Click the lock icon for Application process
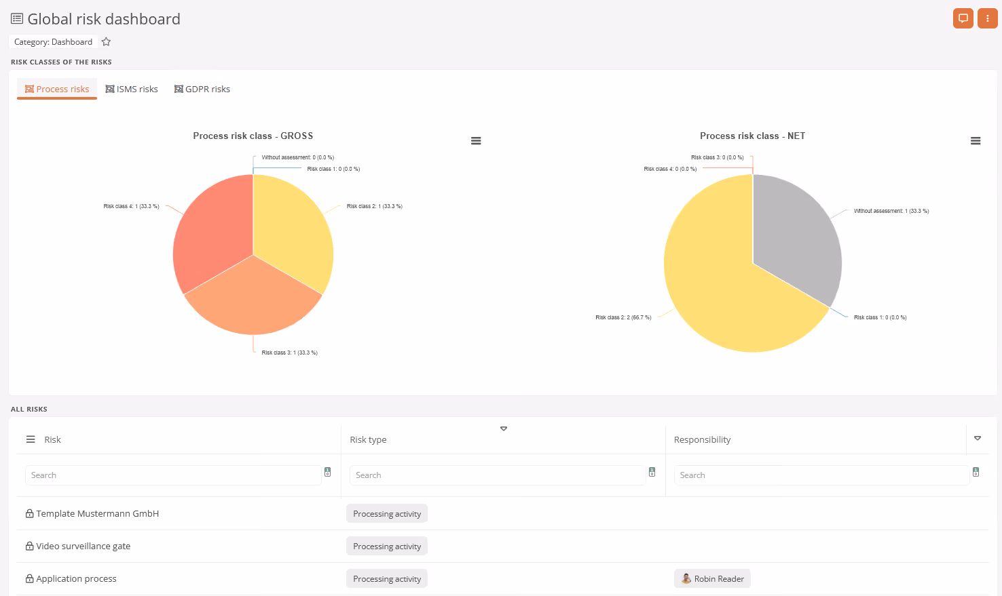This screenshot has height=596, width=1002. [x=29, y=578]
